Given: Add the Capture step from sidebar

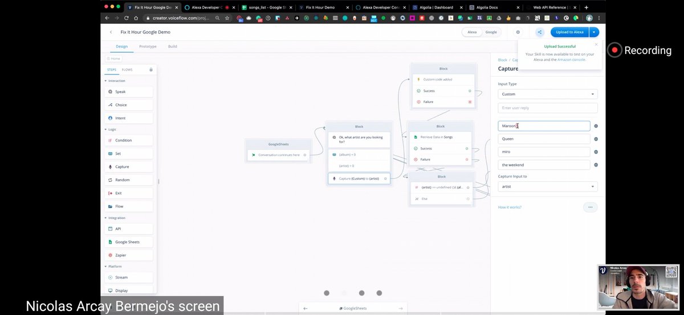Looking at the screenshot, I should click(129, 167).
